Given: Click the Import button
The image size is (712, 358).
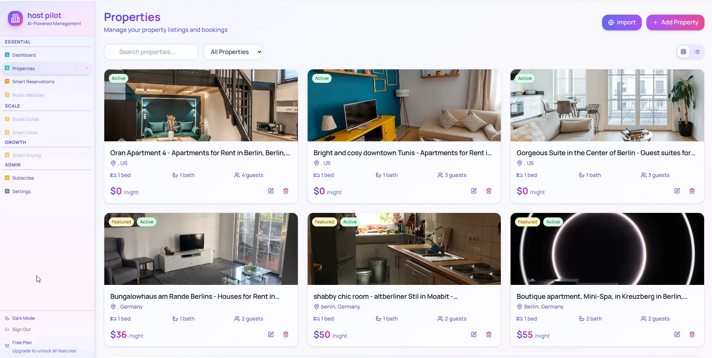Looking at the screenshot, I should pos(621,22).
